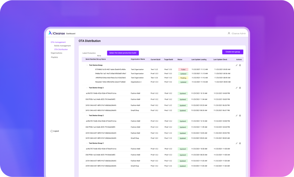Click the pencil icon on the first Test Device Group 2 row
The image size is (294, 177).
click(236, 88)
